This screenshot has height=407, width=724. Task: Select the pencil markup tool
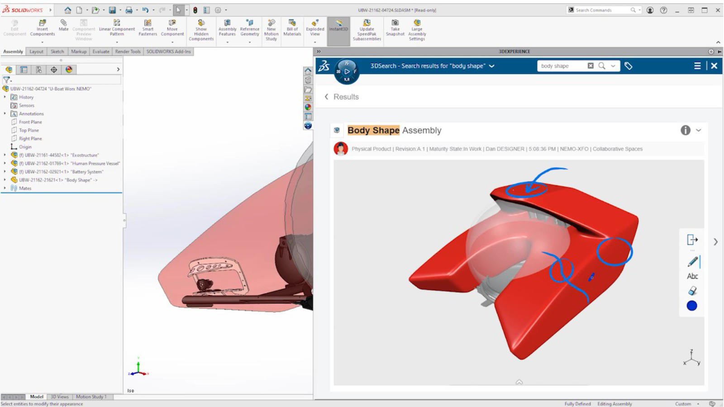pyautogui.click(x=692, y=261)
